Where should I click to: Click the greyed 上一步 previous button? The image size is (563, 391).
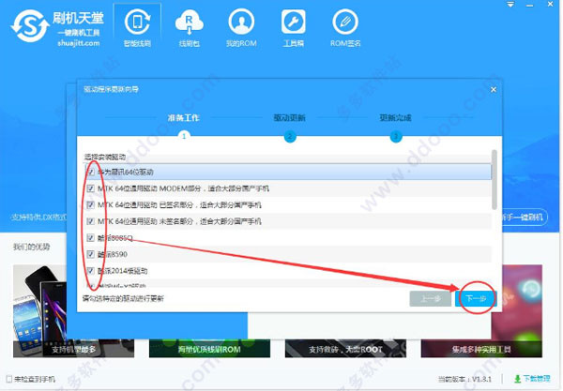coord(430,298)
